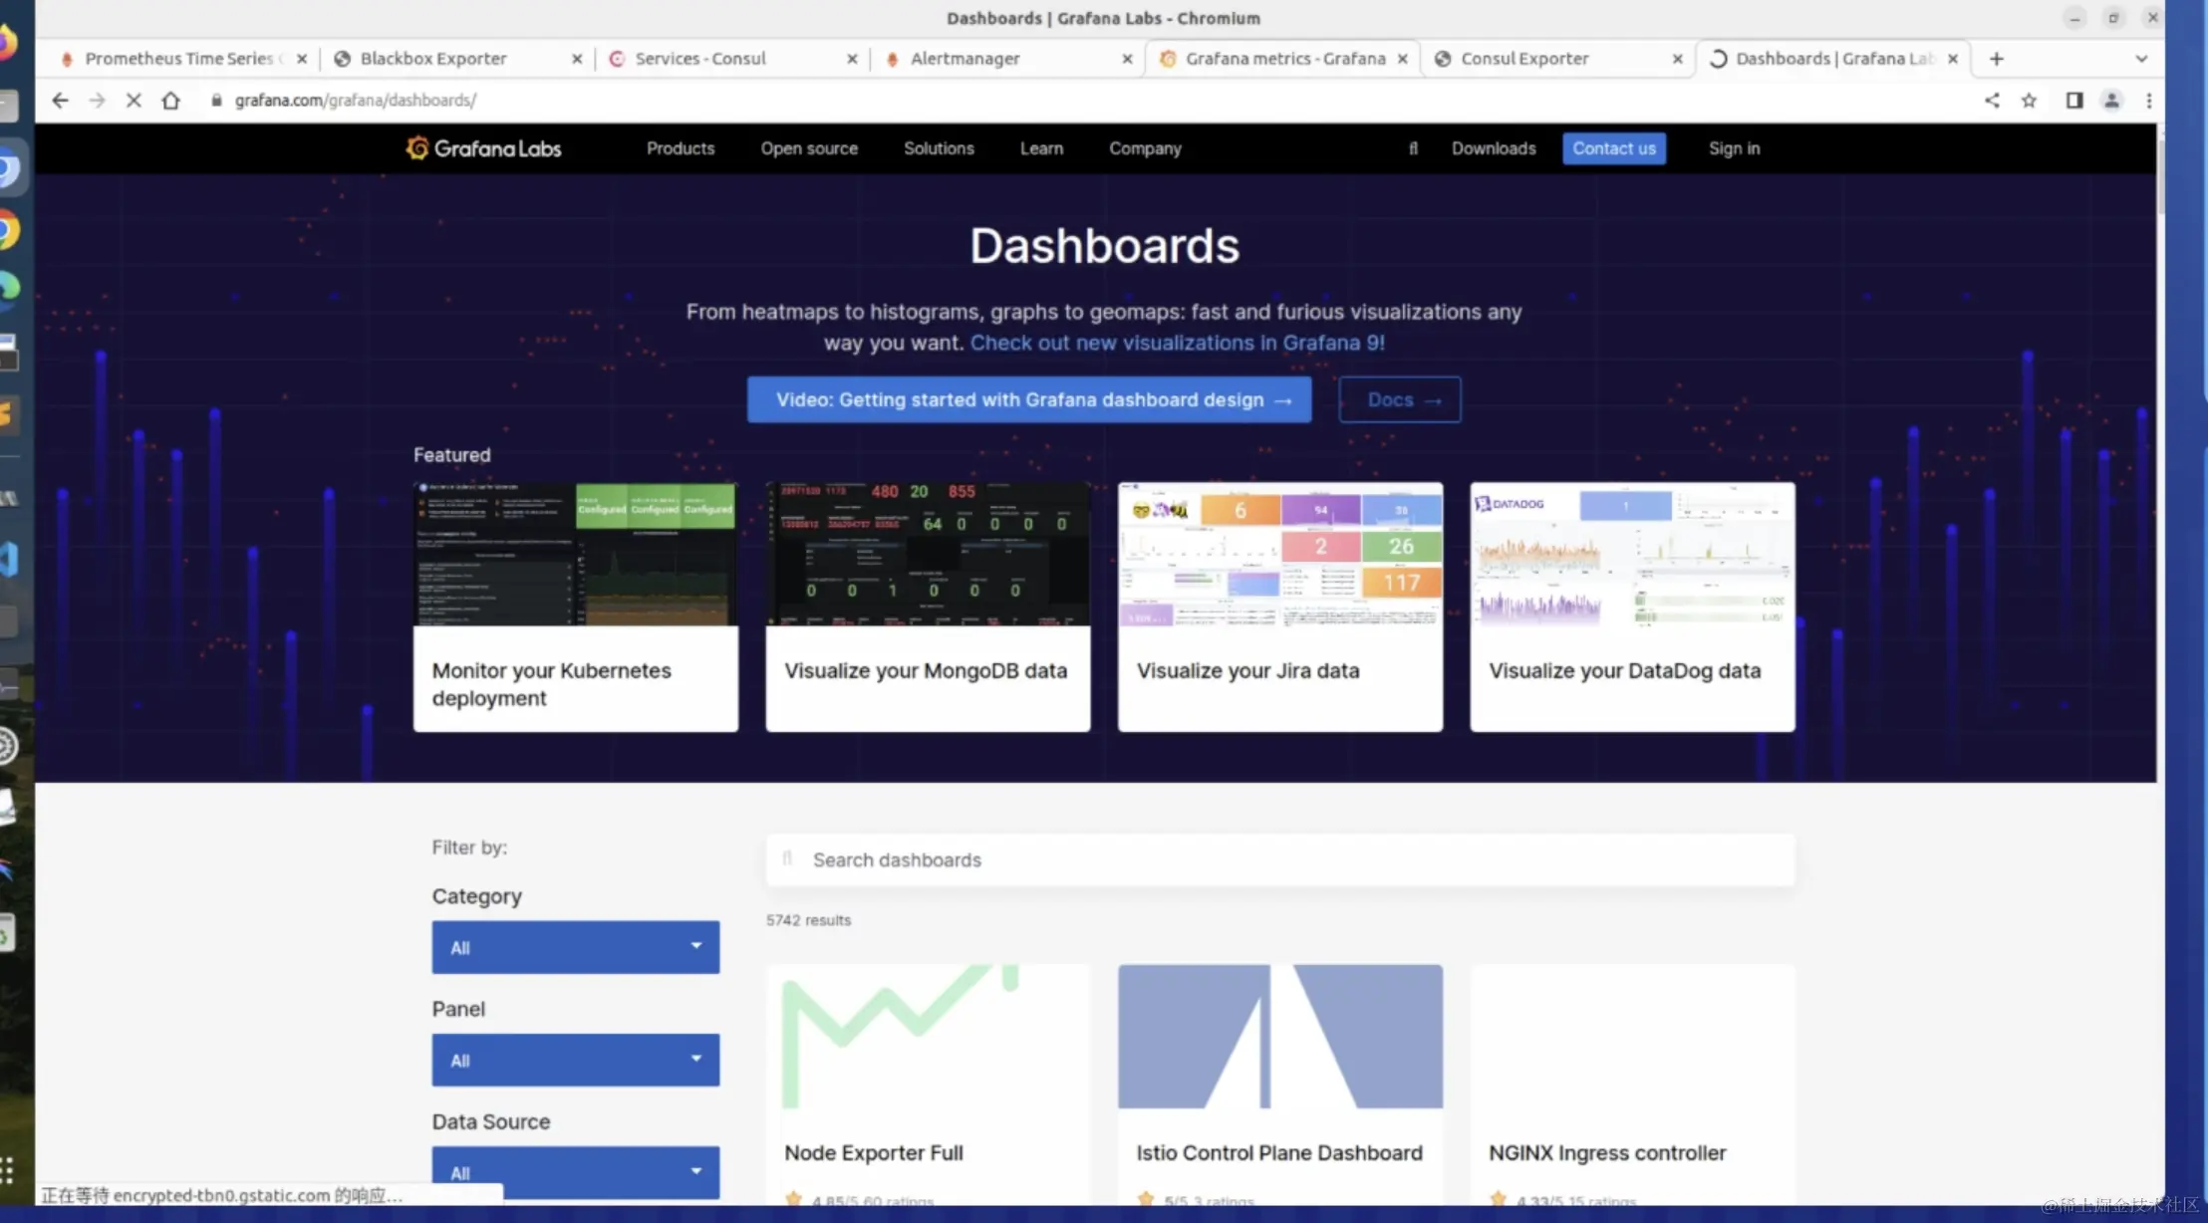Viewport: 2208px width, 1223px height.
Task: Open the browser profile icon
Action: (2111, 101)
